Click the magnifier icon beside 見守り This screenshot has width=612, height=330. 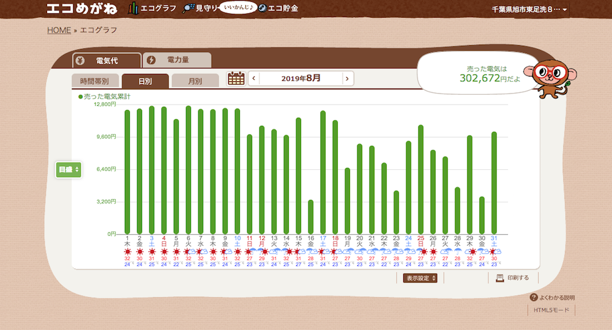pyautogui.click(x=188, y=8)
